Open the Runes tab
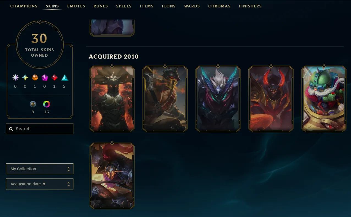351x217 pixels. [101, 6]
